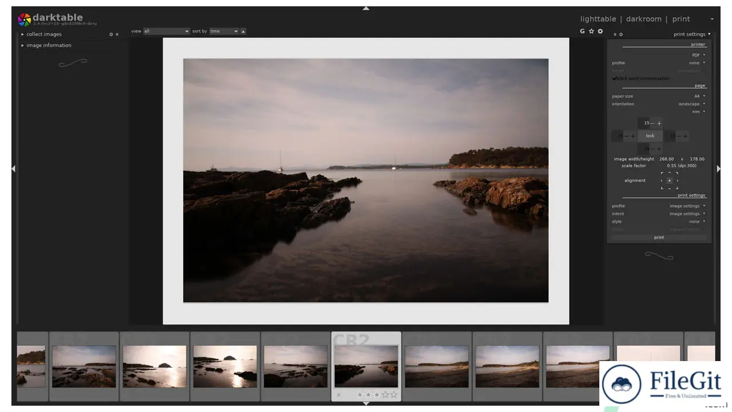Switch to lighttable view
This screenshot has width=732, height=412.
tap(598, 19)
